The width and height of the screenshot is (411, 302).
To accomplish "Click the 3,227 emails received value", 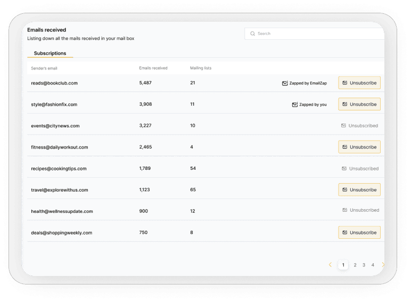I will pyautogui.click(x=145, y=126).
